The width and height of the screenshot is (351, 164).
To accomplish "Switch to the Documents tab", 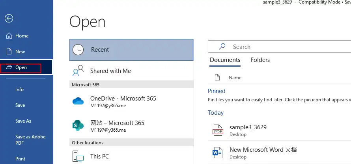I will [225, 60].
